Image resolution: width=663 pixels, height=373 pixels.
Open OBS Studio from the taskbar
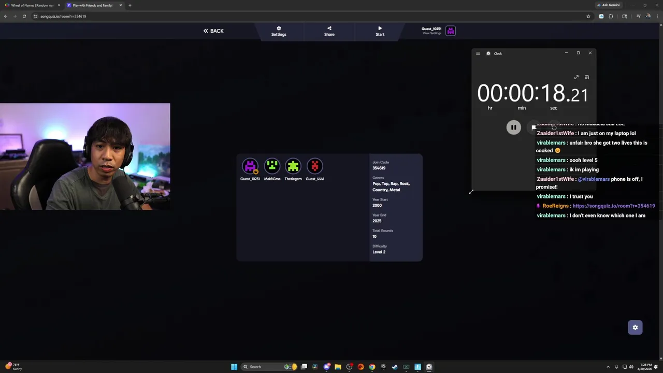(x=349, y=367)
